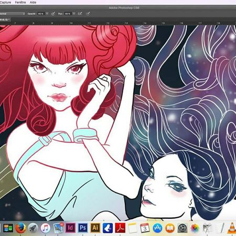Open iTunes from the Dock
The height and width of the screenshot is (236, 236).
[x=46, y=228]
